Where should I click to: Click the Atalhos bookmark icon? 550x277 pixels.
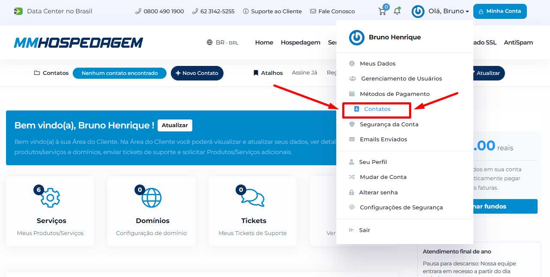256,73
